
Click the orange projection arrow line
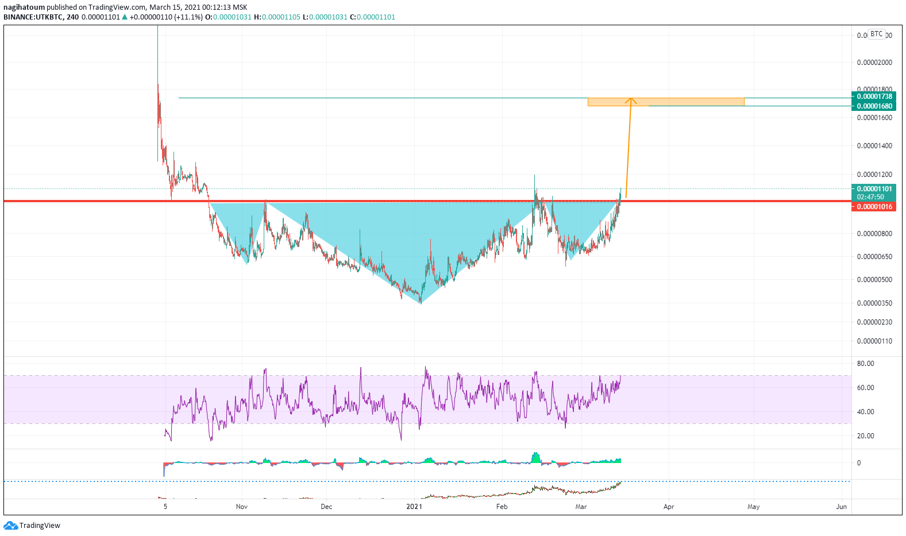629,149
